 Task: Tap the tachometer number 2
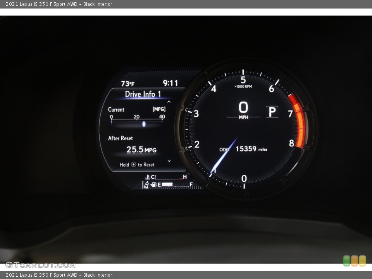coord(197,144)
